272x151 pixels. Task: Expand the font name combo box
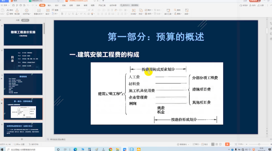pos(76,10)
